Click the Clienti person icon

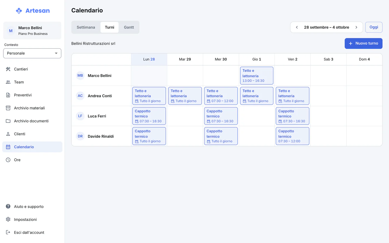pos(8,134)
